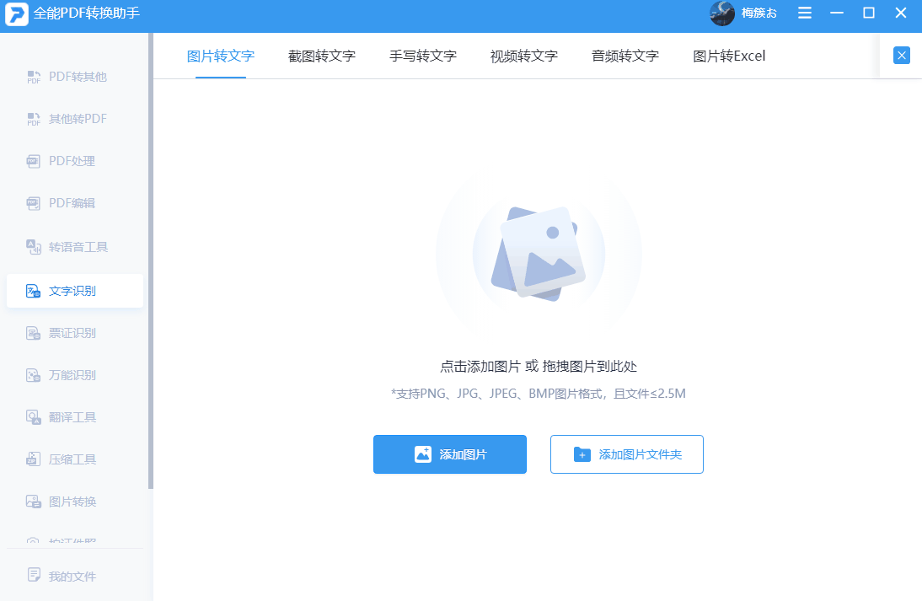
Task: Close the current tab with the blue X
Action: click(x=901, y=55)
